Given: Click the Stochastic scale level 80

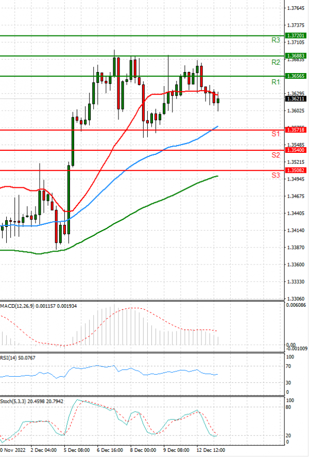Looking at the screenshot, I should click(288, 407).
